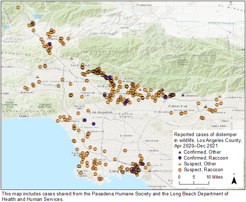
Task: Click the Topanga State Park label
Action: [44, 105]
